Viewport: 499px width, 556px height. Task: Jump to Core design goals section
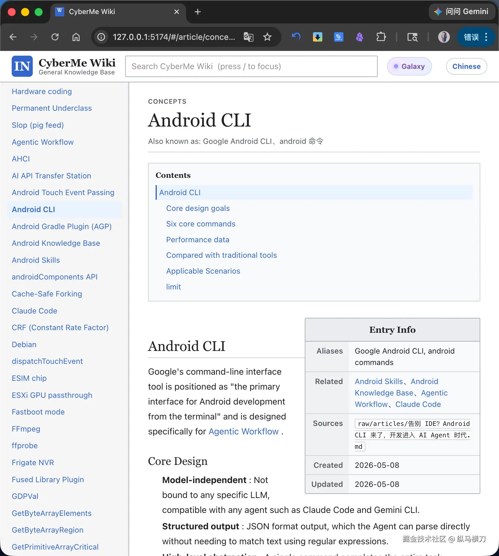(x=198, y=208)
